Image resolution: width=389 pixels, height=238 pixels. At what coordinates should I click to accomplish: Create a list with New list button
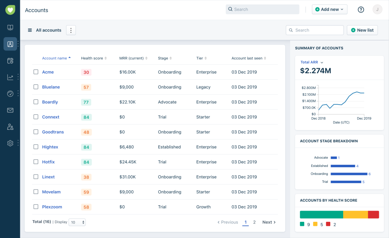362,30
